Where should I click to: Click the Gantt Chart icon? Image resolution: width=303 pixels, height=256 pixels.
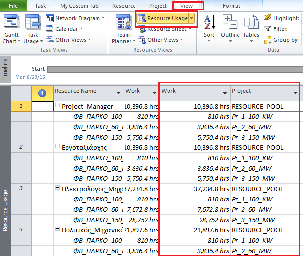[x=12, y=23]
